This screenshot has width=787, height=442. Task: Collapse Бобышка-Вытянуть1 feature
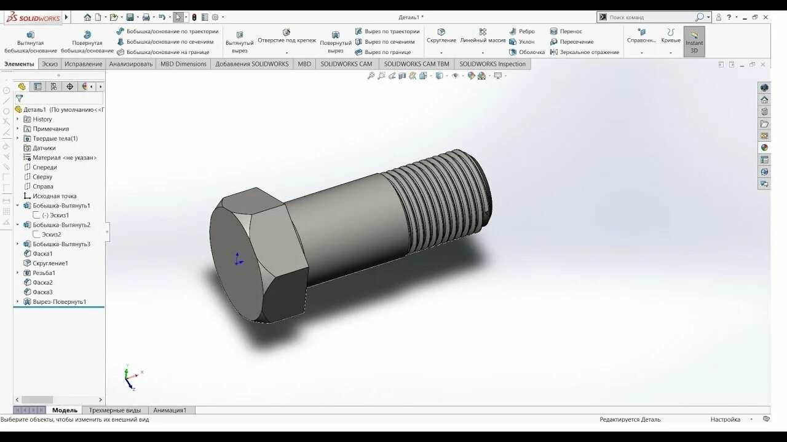17,206
